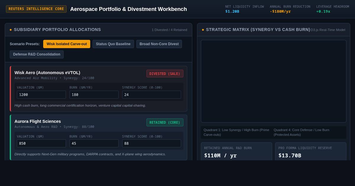Click the Net Liquidity Inflow value $1.20B

pos(232,12)
